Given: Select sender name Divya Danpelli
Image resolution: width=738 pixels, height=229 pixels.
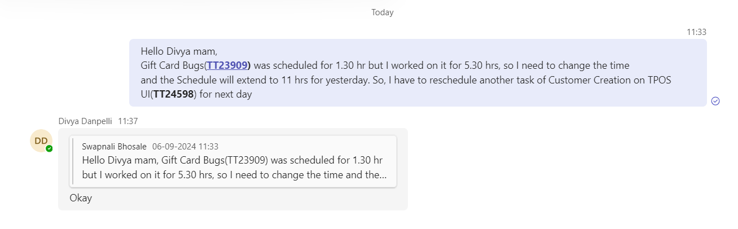Looking at the screenshot, I should click(85, 121).
